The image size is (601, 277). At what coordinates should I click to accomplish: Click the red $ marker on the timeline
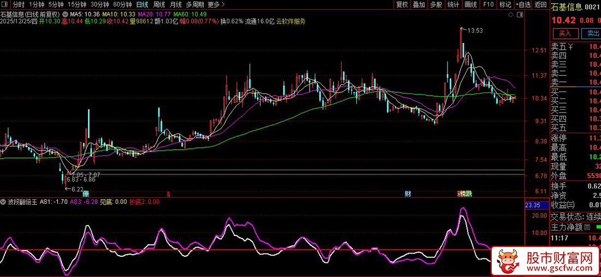pyautogui.click(x=168, y=194)
